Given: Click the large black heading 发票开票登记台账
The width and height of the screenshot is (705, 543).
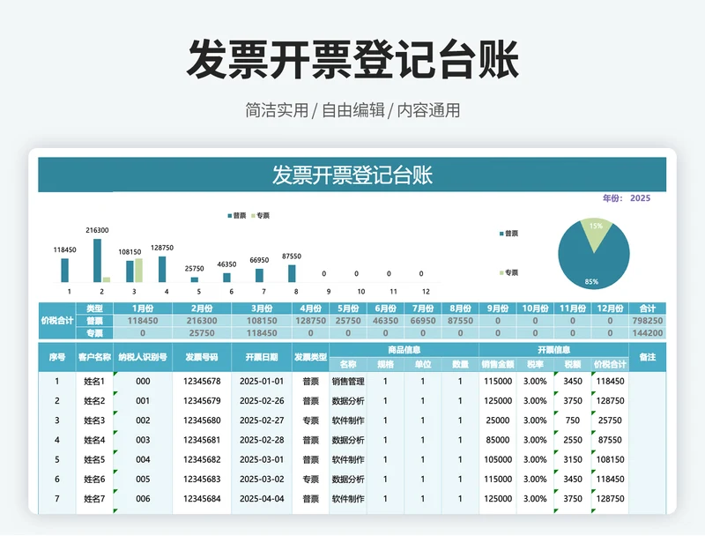Looking at the screenshot, I should click(352, 59).
